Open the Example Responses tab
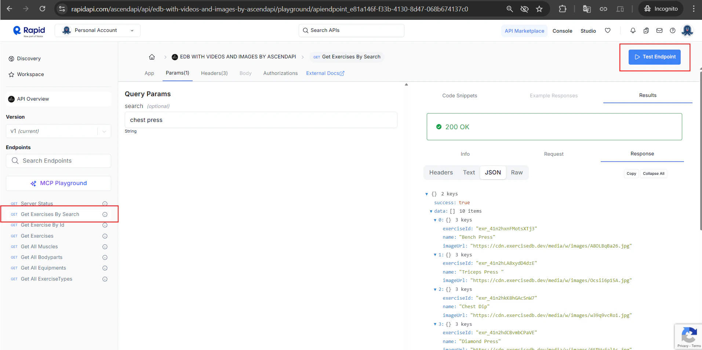Viewport: 702px width, 350px height. click(554, 95)
